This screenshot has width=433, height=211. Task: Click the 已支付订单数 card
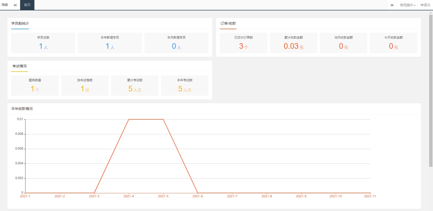[243, 43]
